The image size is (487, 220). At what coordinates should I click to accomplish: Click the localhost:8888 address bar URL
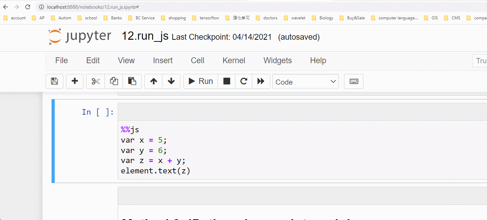(x=93, y=7)
